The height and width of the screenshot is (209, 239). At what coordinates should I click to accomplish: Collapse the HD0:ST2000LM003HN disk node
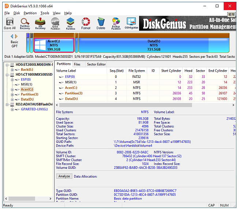click(7, 65)
